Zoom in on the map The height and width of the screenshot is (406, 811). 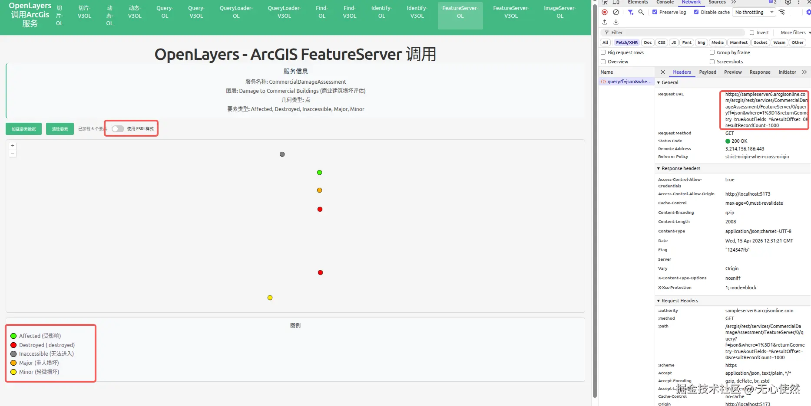[x=13, y=146]
